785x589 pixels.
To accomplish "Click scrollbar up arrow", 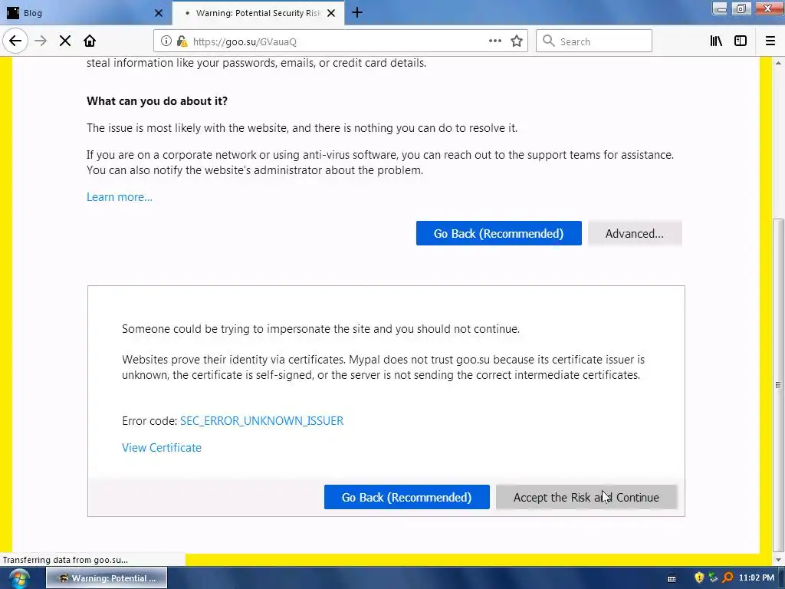I will [x=778, y=63].
